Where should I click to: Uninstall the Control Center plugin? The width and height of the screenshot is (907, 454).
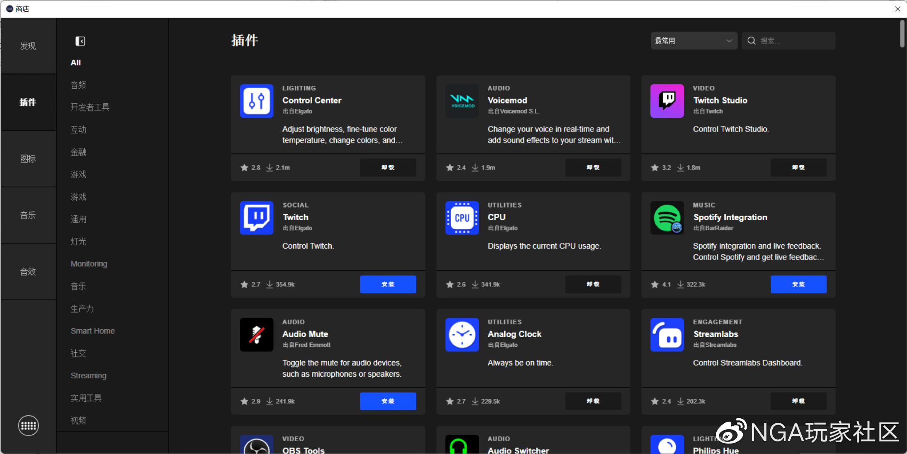388,167
